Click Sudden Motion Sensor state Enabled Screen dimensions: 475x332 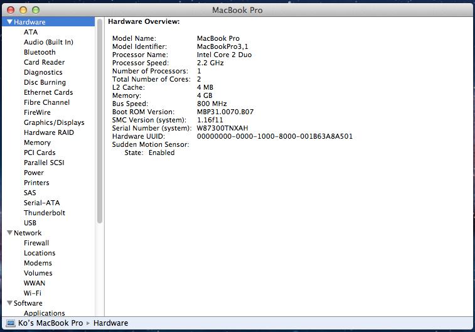tap(161, 153)
